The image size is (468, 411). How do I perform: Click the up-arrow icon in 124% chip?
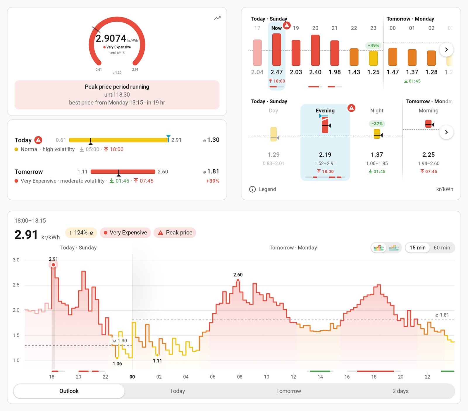pyautogui.click(x=70, y=233)
